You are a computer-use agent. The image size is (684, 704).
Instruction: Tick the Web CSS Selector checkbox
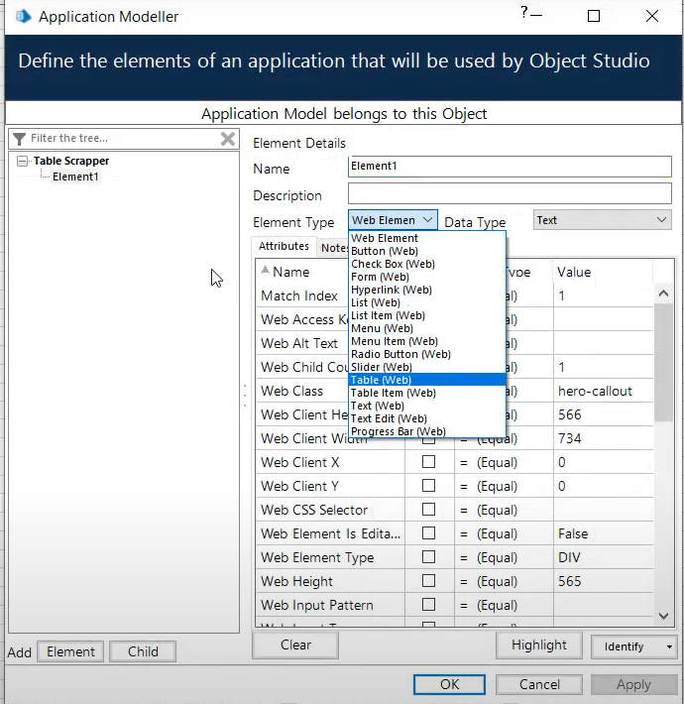click(428, 509)
